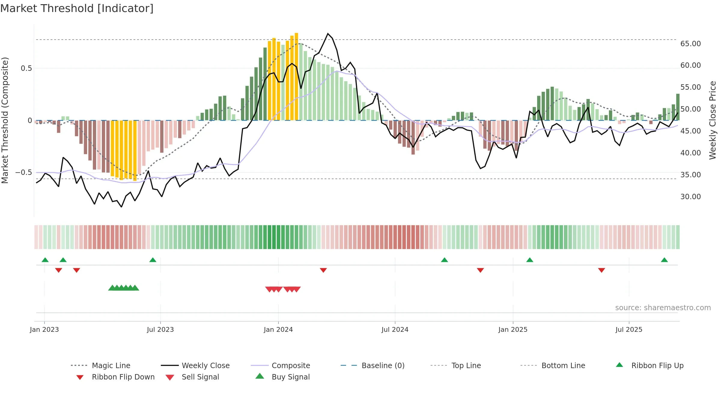Click the green triangle icon beside Ribbon Flip Up

coord(619,365)
